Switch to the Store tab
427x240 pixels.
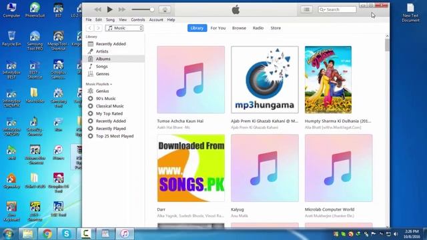pyautogui.click(x=276, y=28)
